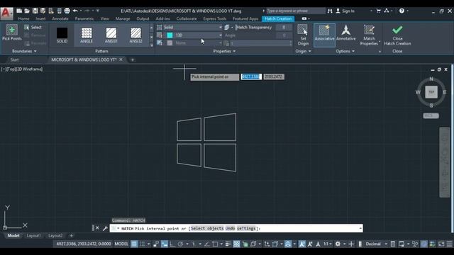
Task: Click the status bar Customization menu icon
Action: [449, 244]
